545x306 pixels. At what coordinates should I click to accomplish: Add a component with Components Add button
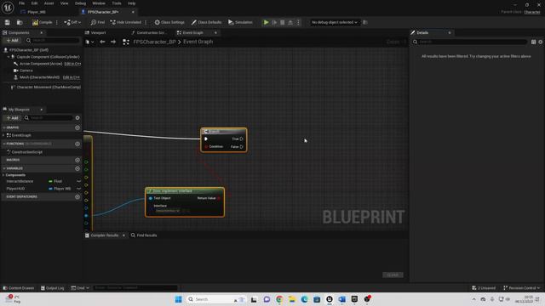click(x=12, y=41)
